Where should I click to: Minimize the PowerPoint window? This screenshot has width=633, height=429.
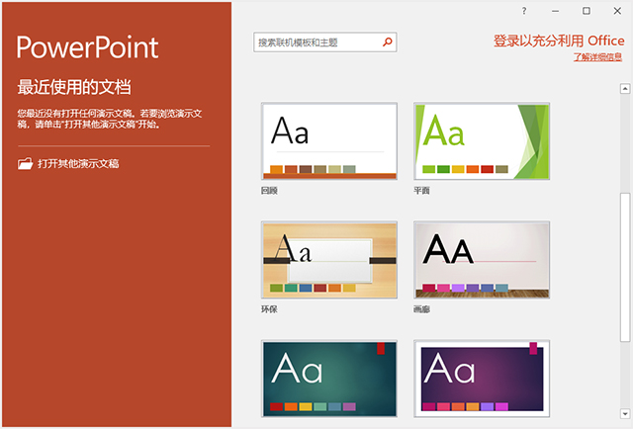(x=556, y=11)
